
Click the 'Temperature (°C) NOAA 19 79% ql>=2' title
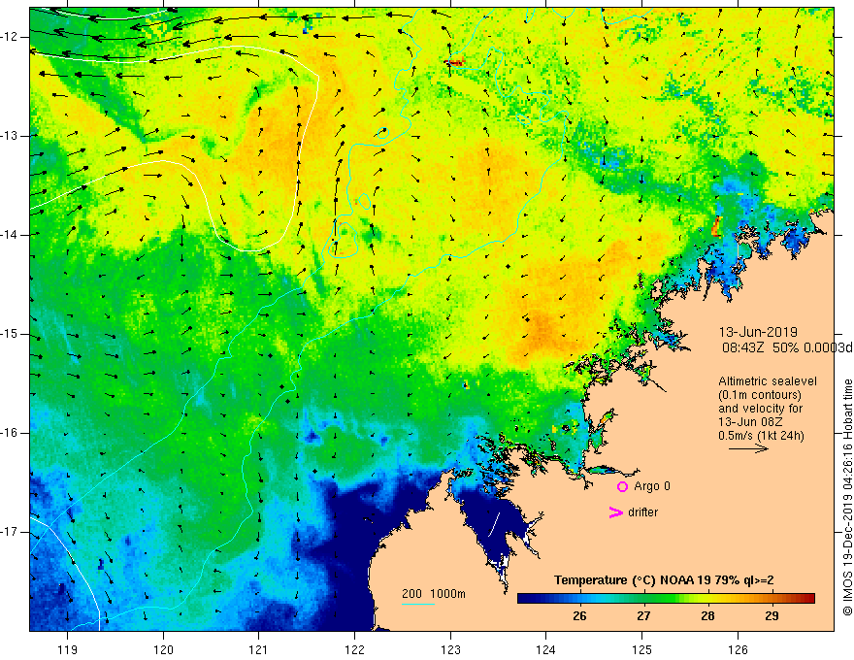(x=664, y=580)
